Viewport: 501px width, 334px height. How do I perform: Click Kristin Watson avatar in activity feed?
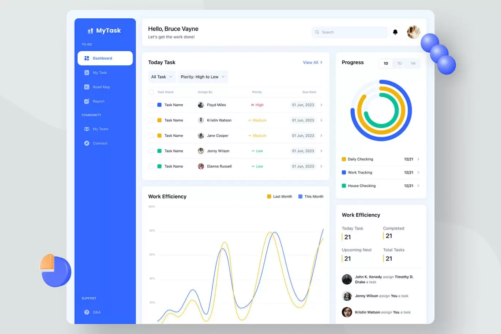tap(347, 312)
